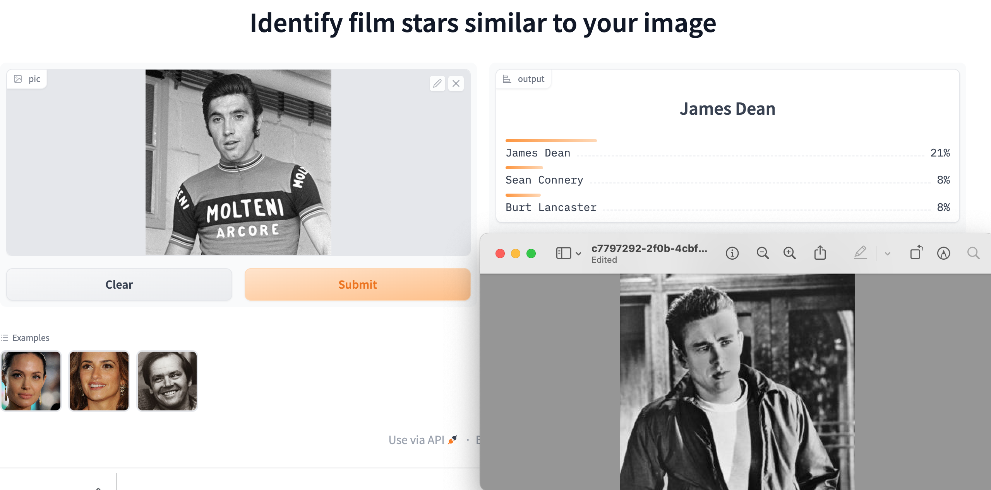Viewport: 991px width, 490px height.
Task: Zoom out in Preview toolbar
Action: click(763, 254)
